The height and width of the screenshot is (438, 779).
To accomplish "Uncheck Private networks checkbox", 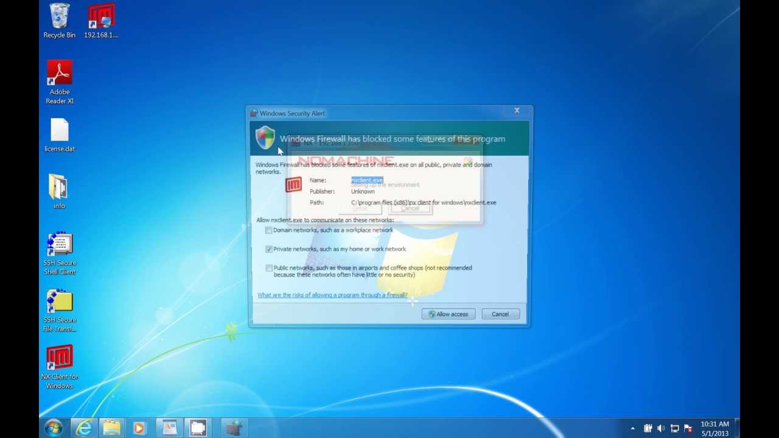I will click(x=268, y=249).
